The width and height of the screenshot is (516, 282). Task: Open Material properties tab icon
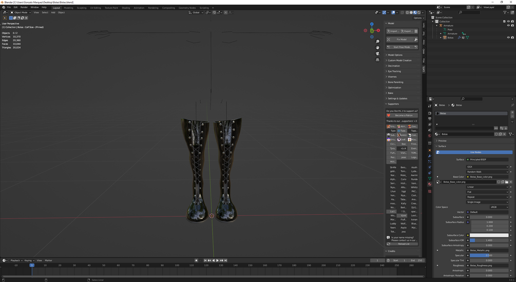tap(429, 184)
